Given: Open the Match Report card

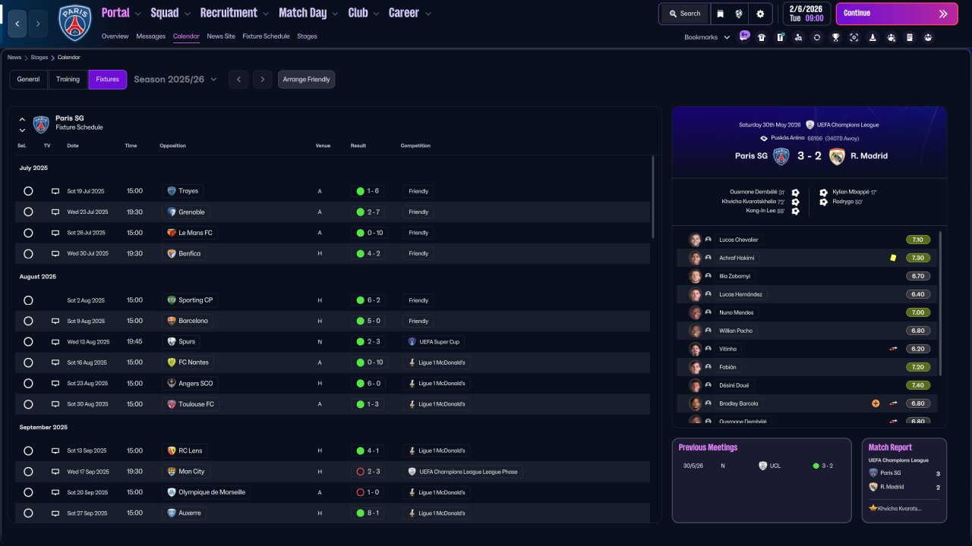Looking at the screenshot, I should 904,480.
